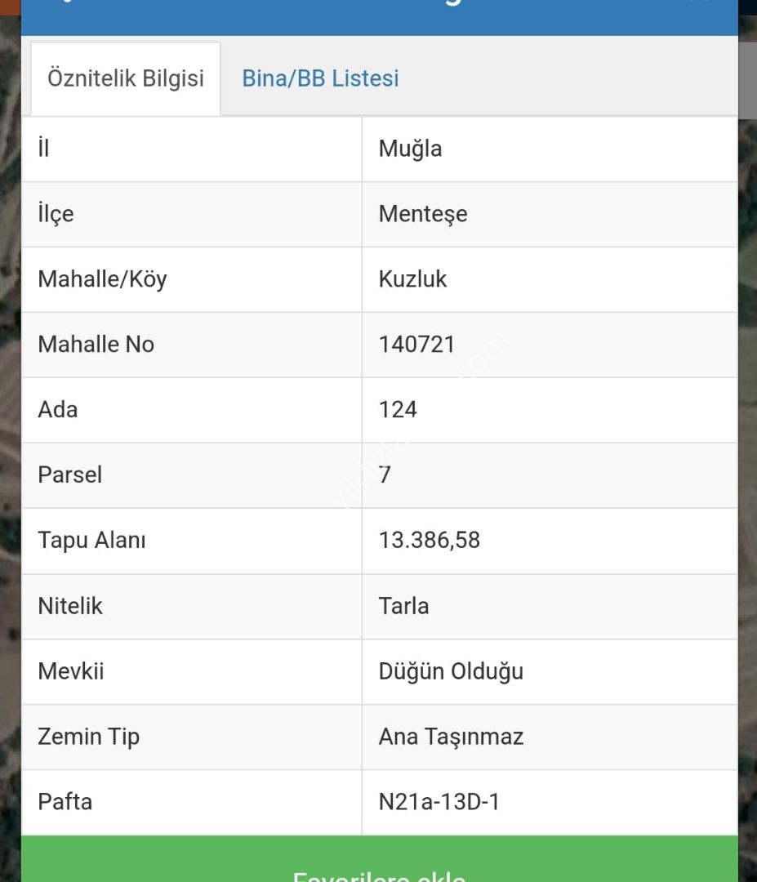Select the Nitelik value Tarla
The image size is (757, 882).
403,606
